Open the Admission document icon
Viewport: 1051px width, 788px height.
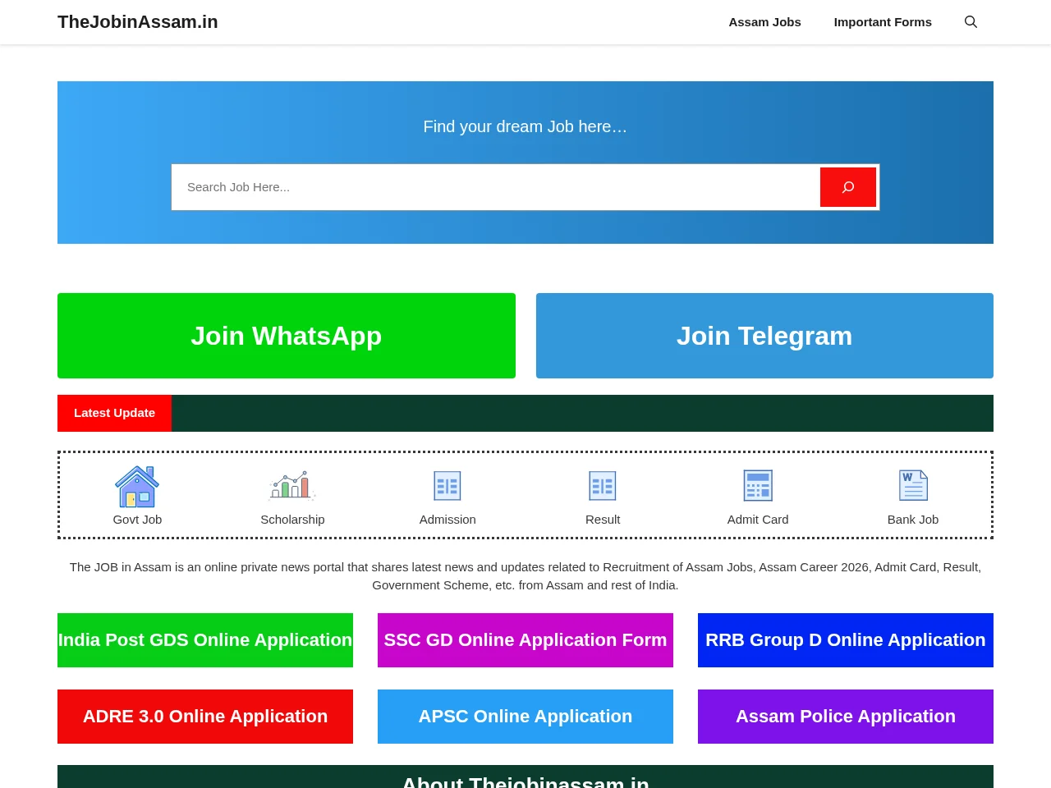[447, 486]
